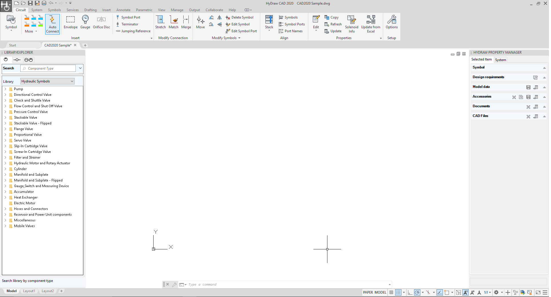551x297 pixels.
Task: Toggle grid display in status bar
Action: (x=391, y=292)
